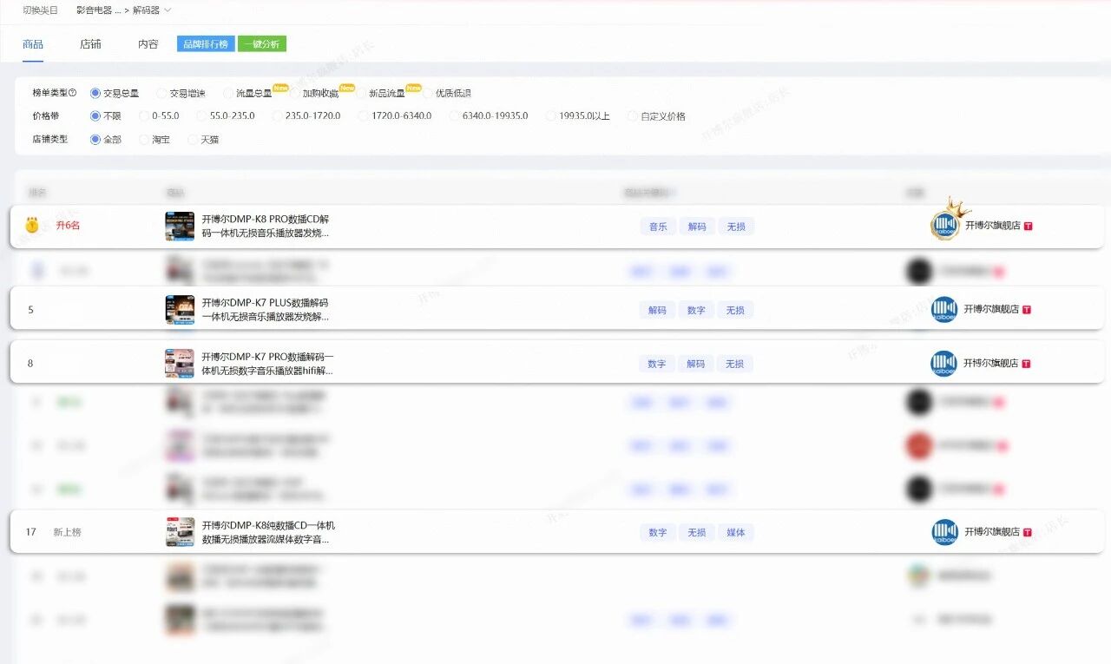Set shop type to 全部

click(x=106, y=139)
